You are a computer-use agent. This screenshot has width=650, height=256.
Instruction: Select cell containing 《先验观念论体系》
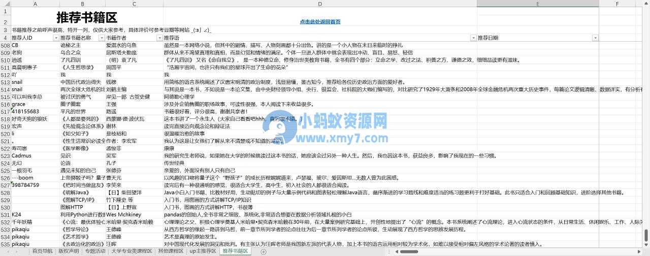click(82, 126)
